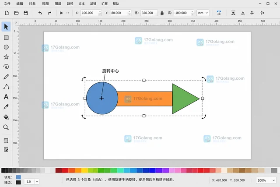Screen dimensions: 280x187
Task: Choose the ellipse/circle tool
Action: click(6, 47)
